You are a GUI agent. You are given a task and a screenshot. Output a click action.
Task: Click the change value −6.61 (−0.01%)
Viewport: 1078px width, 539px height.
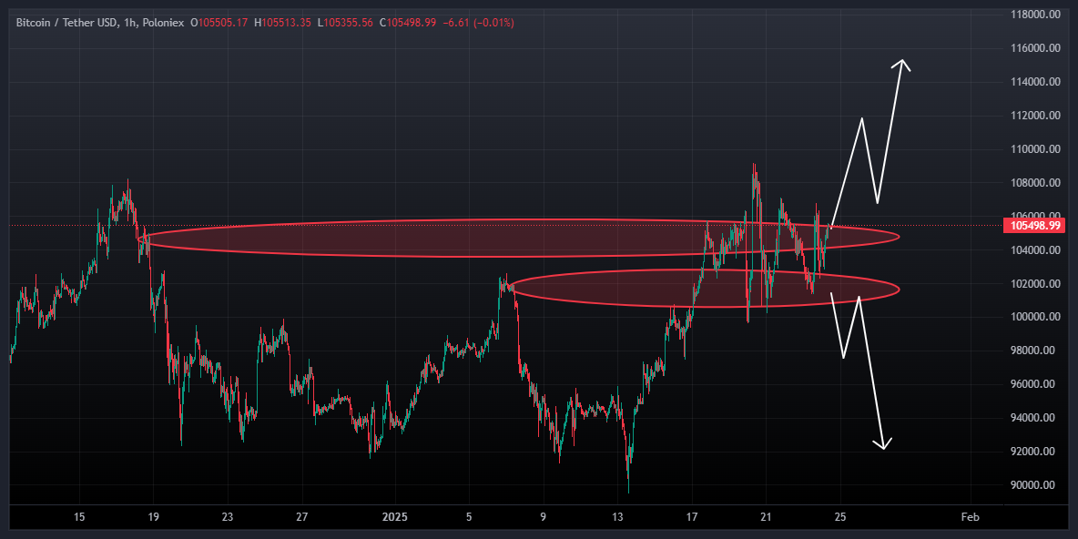click(478, 23)
